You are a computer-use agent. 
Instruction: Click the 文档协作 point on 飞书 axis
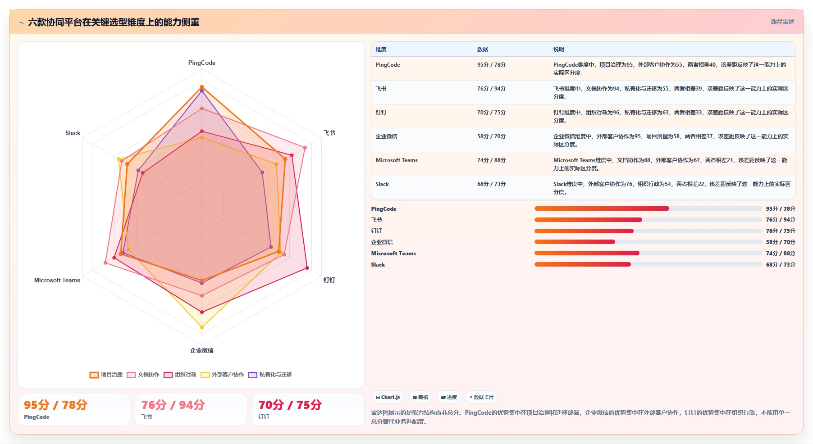coord(305,148)
